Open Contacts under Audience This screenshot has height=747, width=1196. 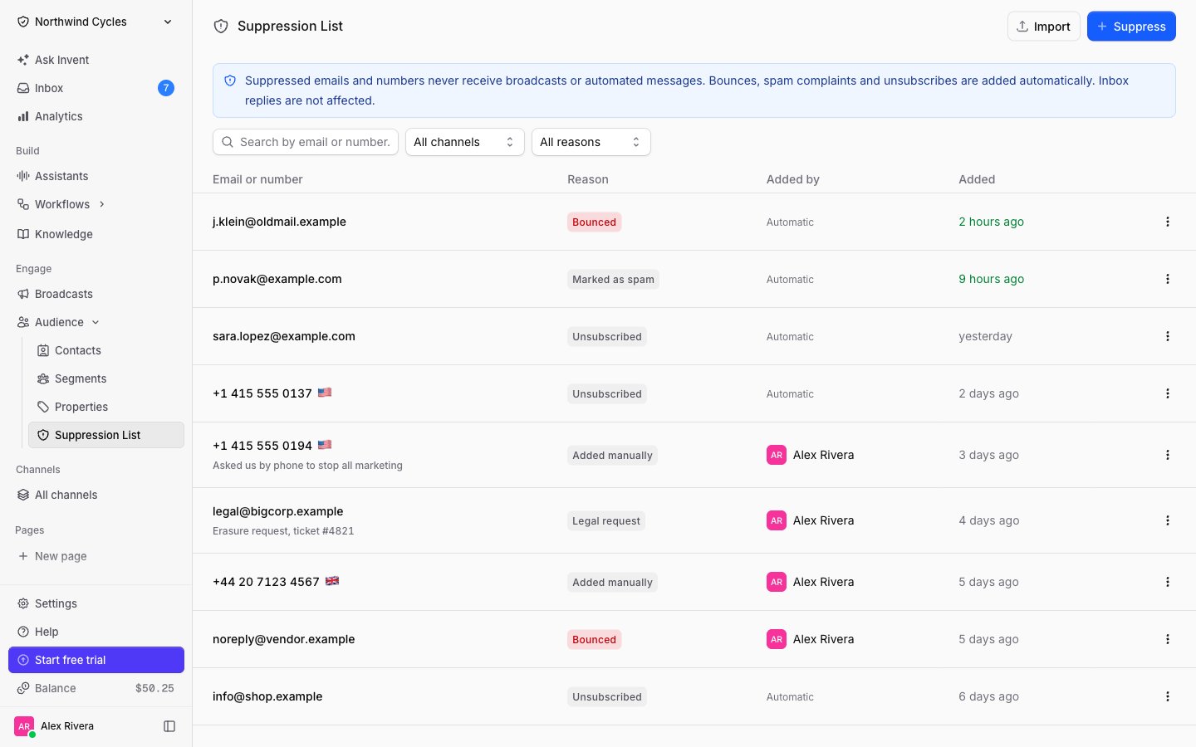(x=106, y=350)
